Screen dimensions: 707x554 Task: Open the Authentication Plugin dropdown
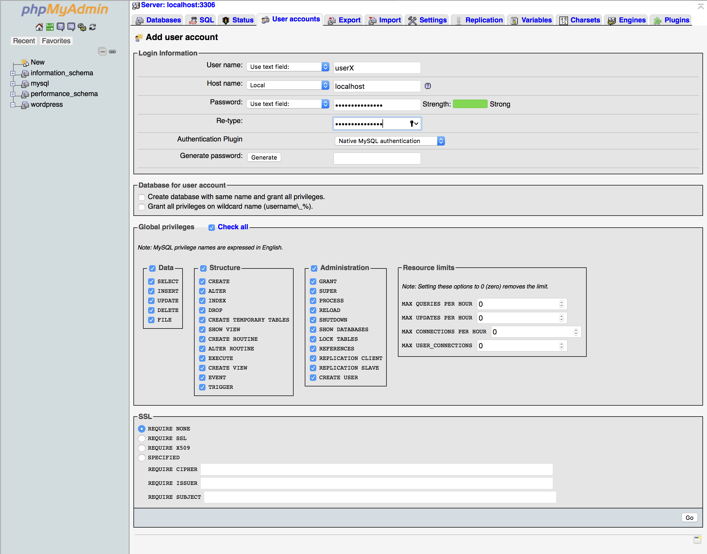[390, 141]
